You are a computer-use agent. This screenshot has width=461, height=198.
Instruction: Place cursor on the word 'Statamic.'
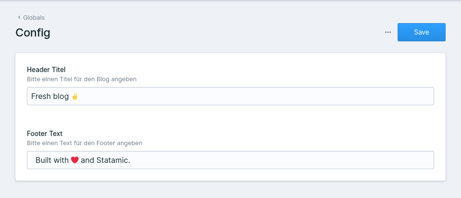[113, 160]
